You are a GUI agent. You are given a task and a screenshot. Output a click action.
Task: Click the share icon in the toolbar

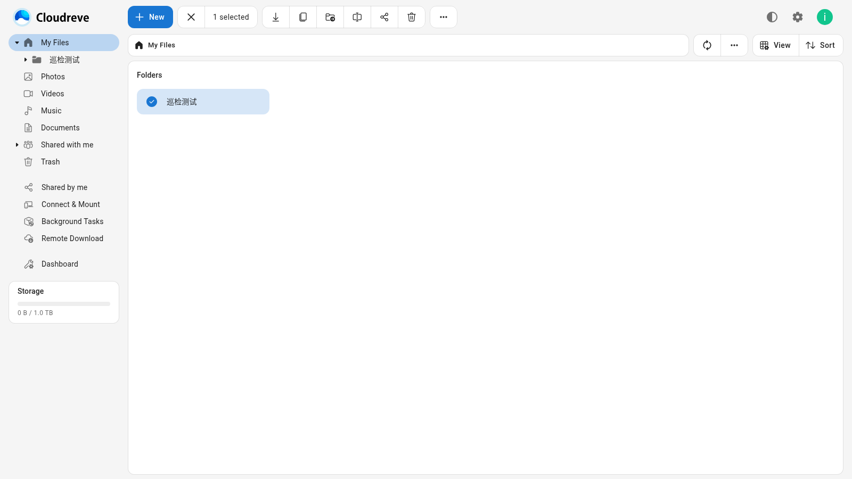click(384, 17)
